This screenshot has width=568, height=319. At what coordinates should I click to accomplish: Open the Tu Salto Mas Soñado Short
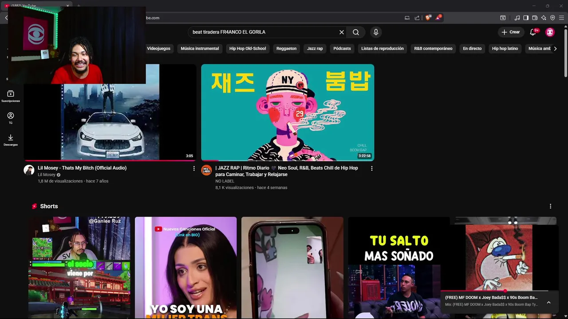[394, 268]
